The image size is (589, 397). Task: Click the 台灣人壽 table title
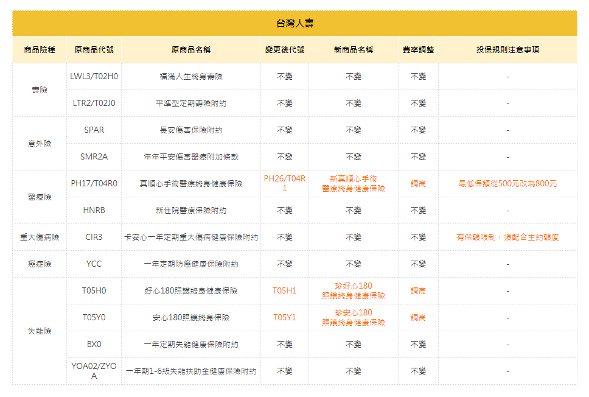tap(295, 23)
